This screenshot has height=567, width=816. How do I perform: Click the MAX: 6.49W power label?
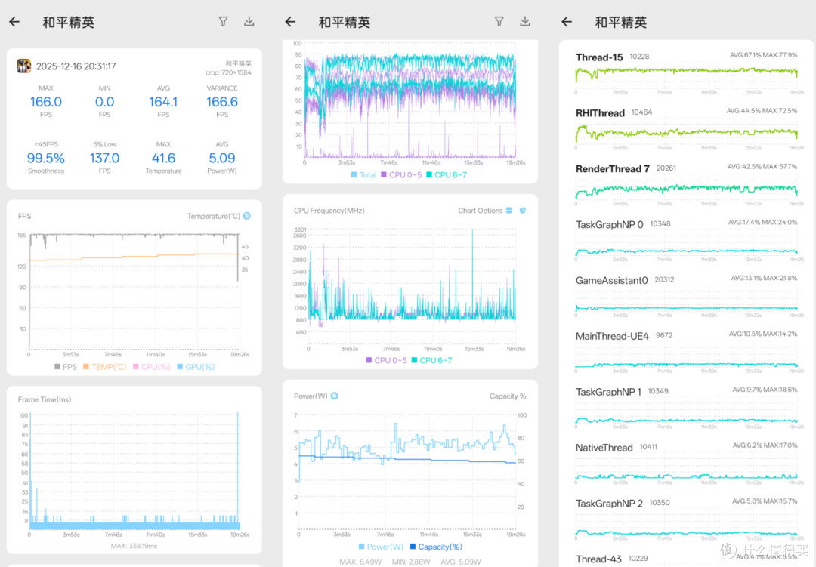pyautogui.click(x=360, y=562)
